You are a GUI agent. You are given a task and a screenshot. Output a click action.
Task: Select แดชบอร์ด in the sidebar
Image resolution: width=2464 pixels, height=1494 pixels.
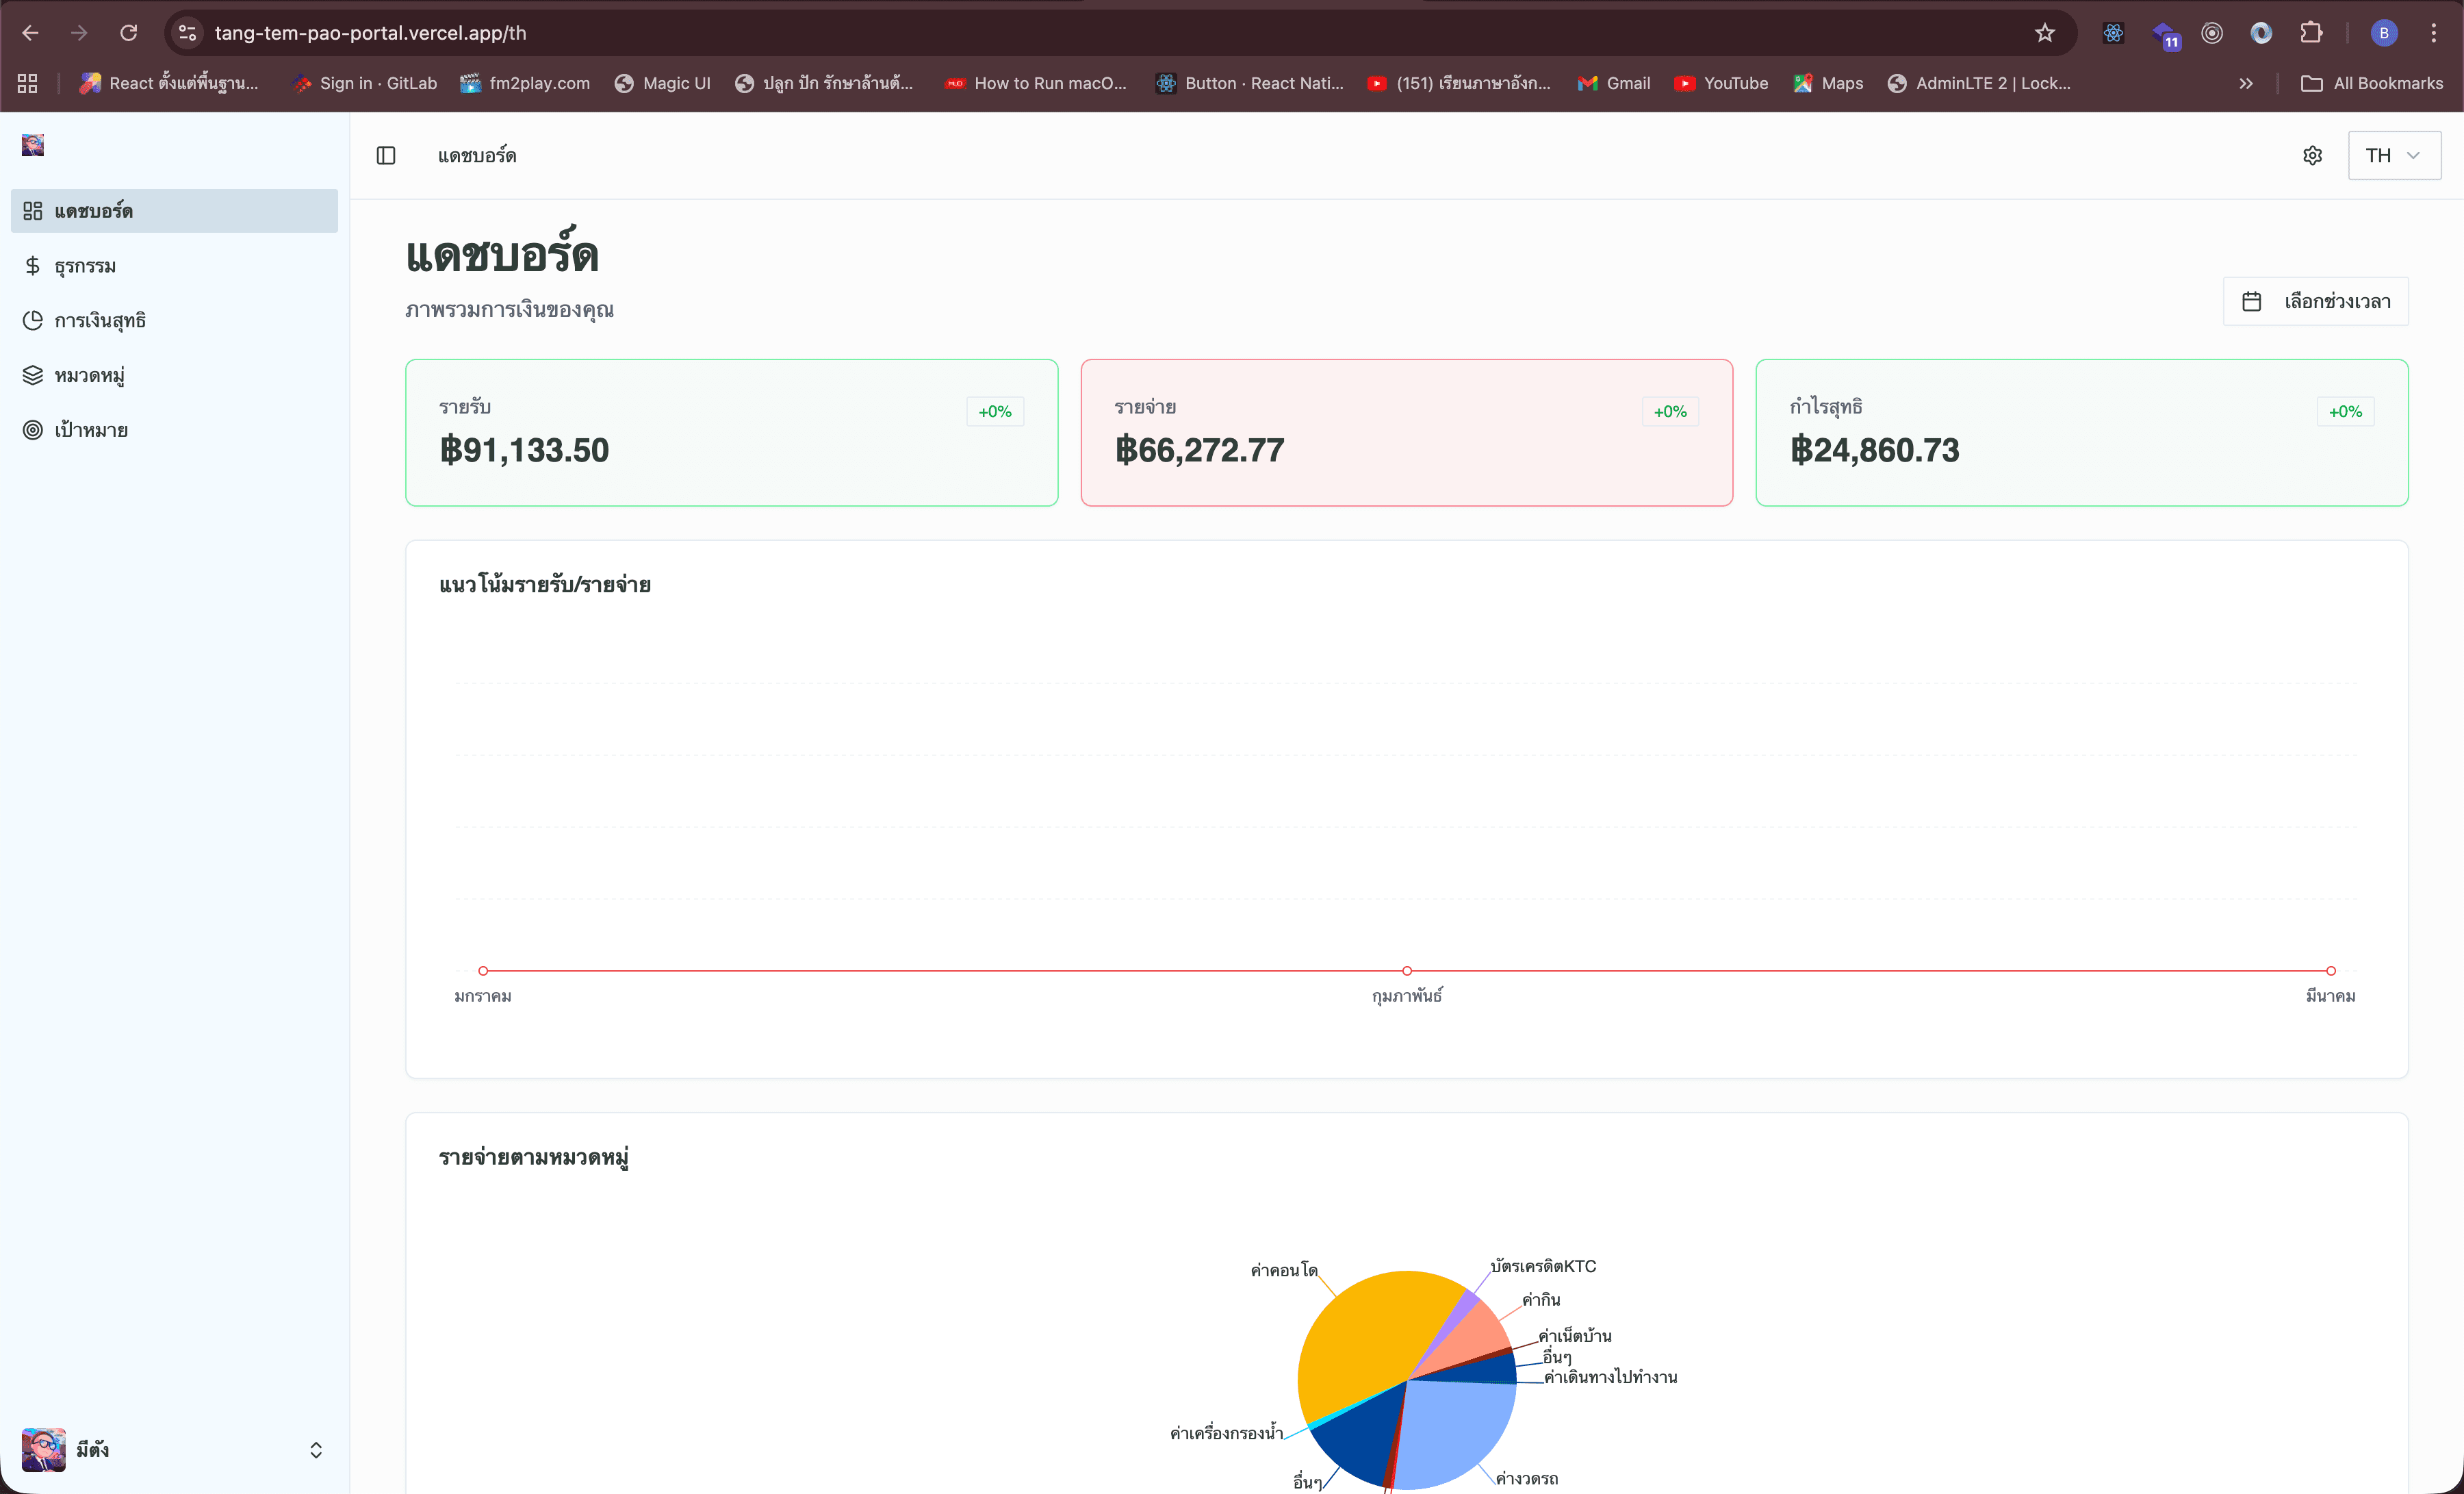coord(174,211)
